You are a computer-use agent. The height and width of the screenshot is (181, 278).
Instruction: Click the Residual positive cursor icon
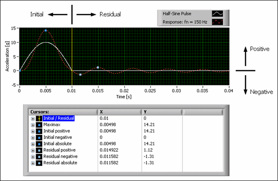pyautogui.click(x=39, y=150)
